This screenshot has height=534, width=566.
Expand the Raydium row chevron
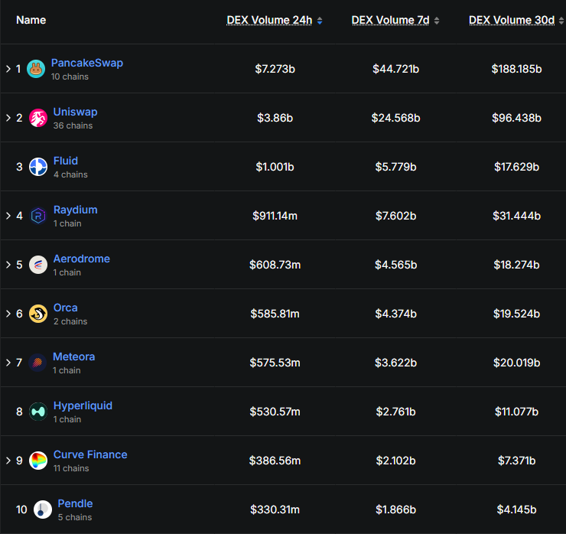[8, 216]
